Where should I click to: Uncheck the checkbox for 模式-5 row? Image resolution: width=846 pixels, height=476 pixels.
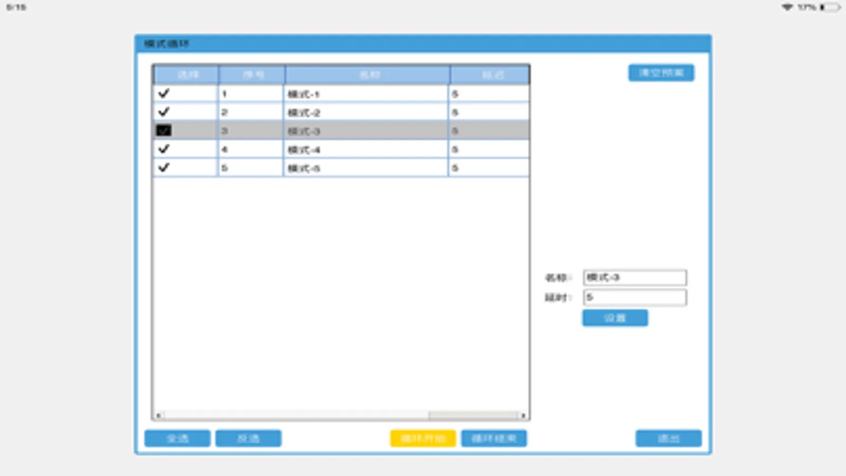pyautogui.click(x=164, y=168)
